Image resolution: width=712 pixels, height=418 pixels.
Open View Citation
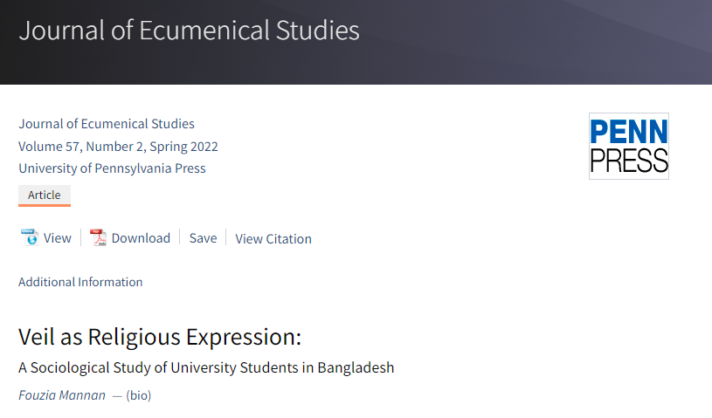point(273,239)
